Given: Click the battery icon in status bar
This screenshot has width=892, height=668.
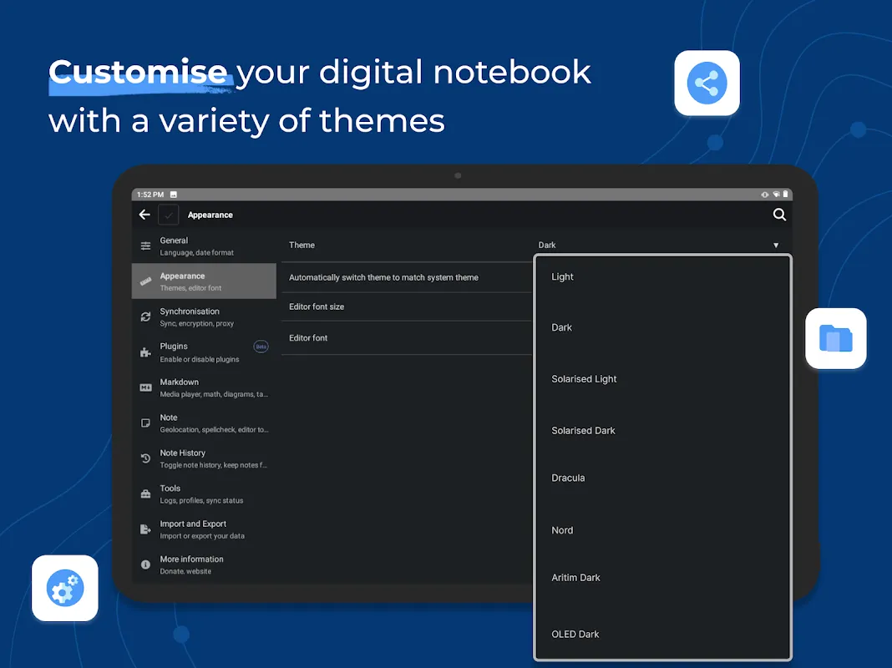Looking at the screenshot, I should 786,195.
